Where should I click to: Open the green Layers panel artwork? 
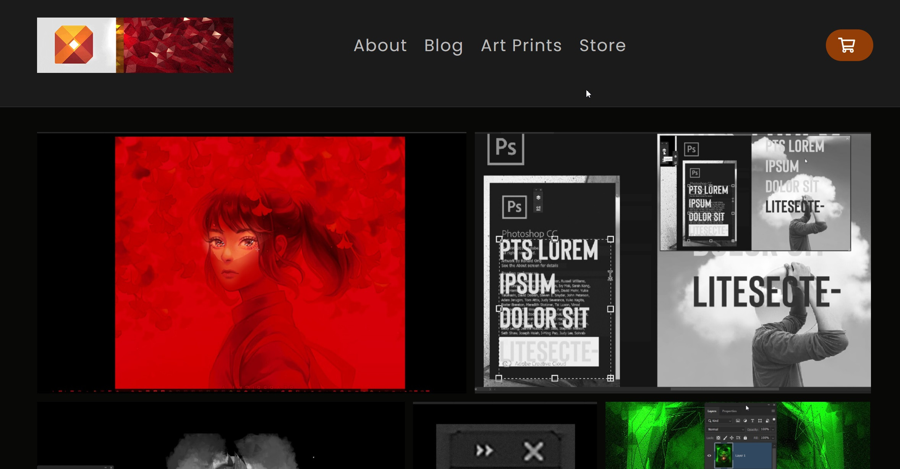coord(738,435)
